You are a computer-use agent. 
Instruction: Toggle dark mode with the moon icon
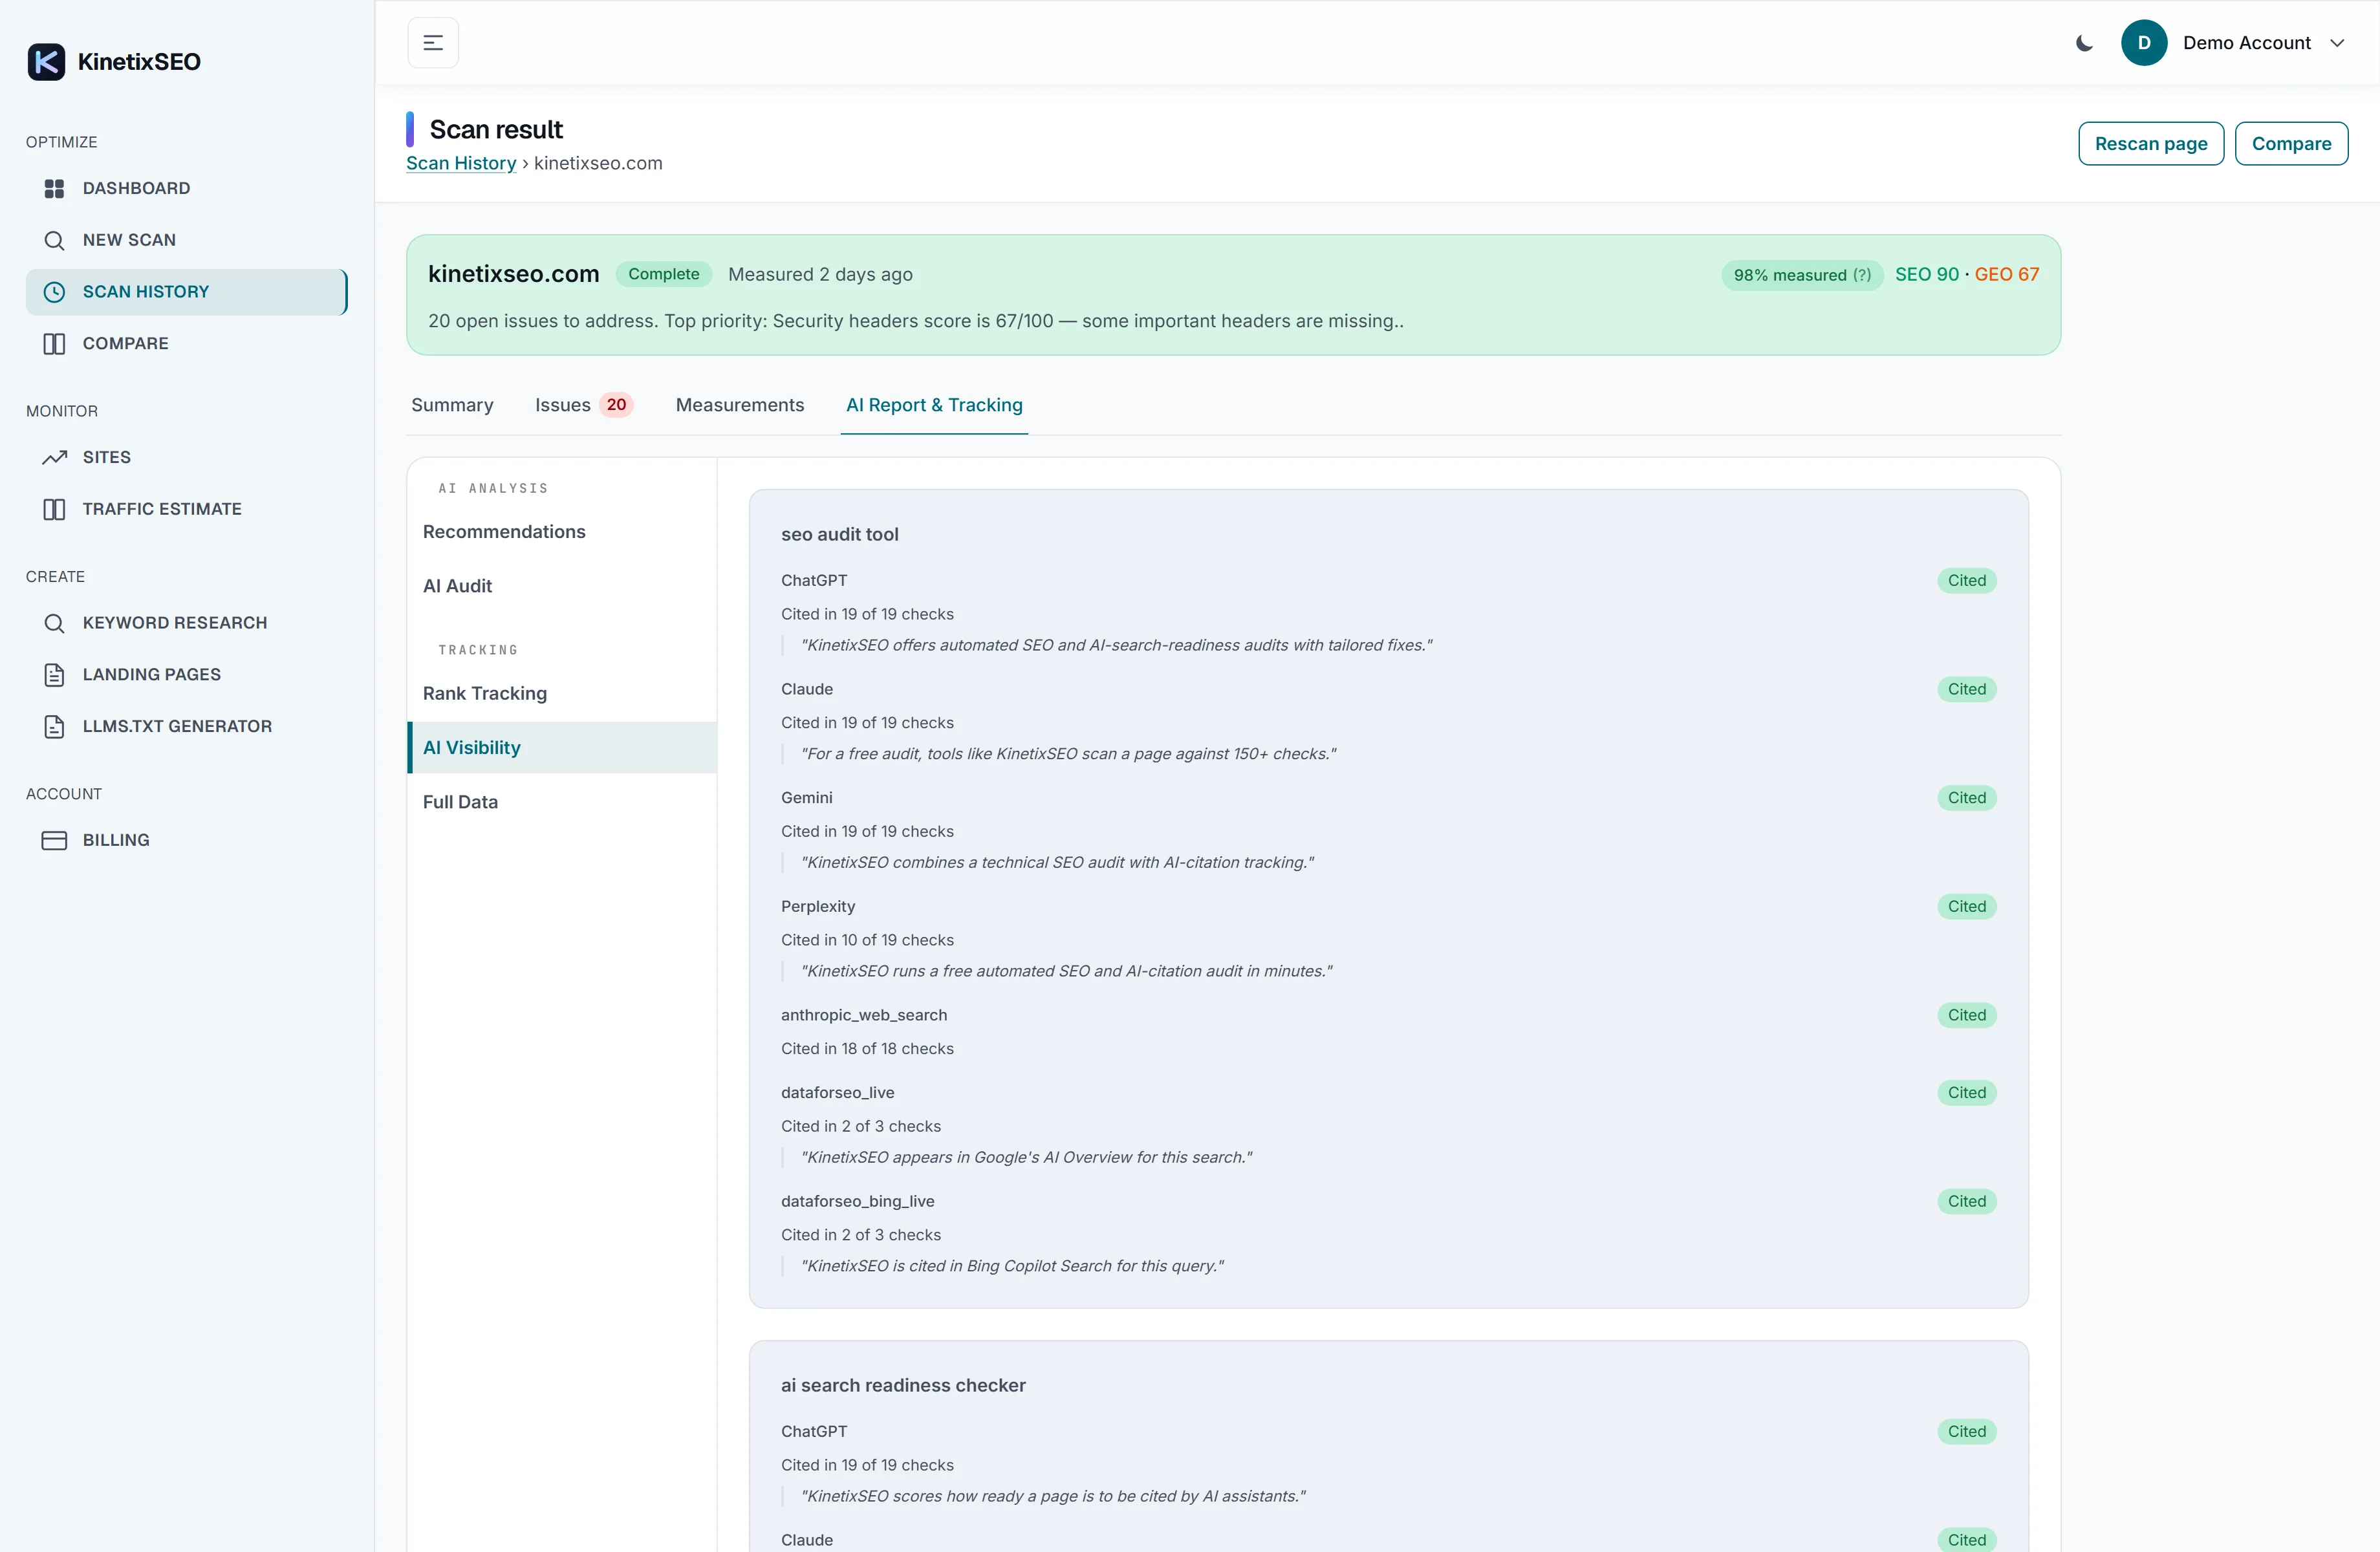tap(2085, 43)
